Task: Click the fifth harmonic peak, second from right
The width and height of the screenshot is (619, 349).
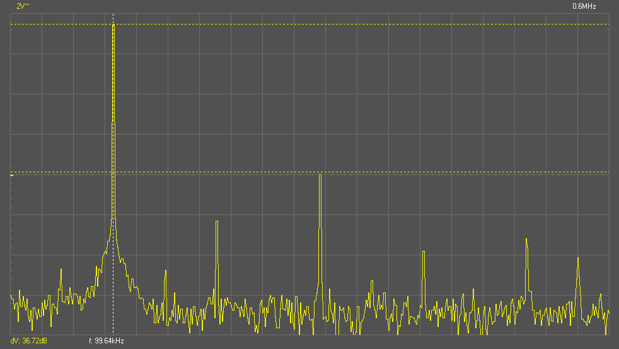Action: coord(526,240)
